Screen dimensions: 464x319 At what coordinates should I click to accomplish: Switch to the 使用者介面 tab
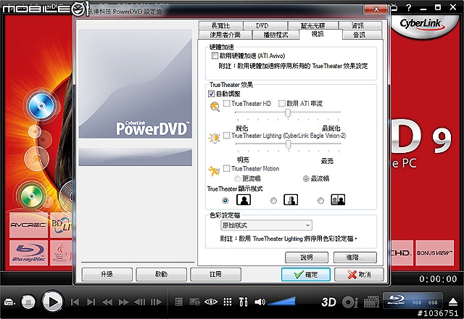coord(225,35)
